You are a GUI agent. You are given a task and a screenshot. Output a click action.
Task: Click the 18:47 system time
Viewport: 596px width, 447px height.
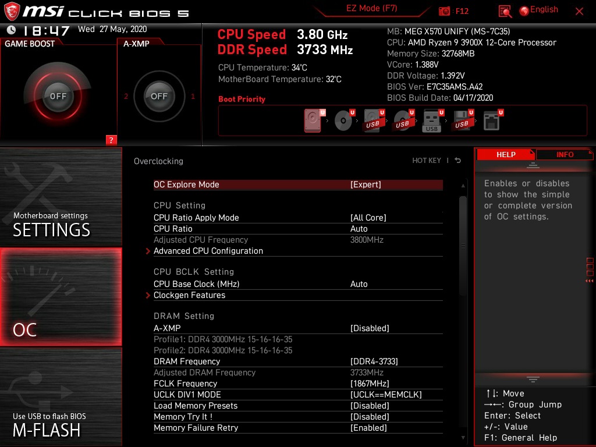click(x=47, y=30)
